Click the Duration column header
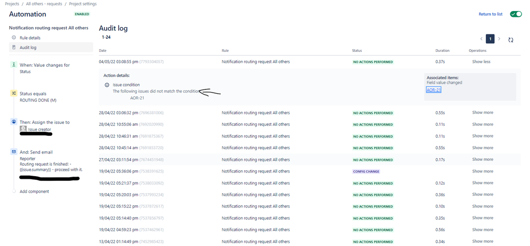530x246 pixels. click(442, 51)
